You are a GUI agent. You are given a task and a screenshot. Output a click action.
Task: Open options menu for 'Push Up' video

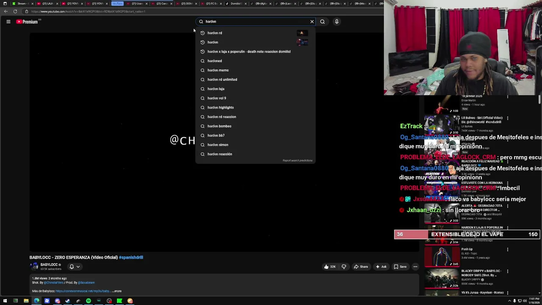[x=508, y=250]
